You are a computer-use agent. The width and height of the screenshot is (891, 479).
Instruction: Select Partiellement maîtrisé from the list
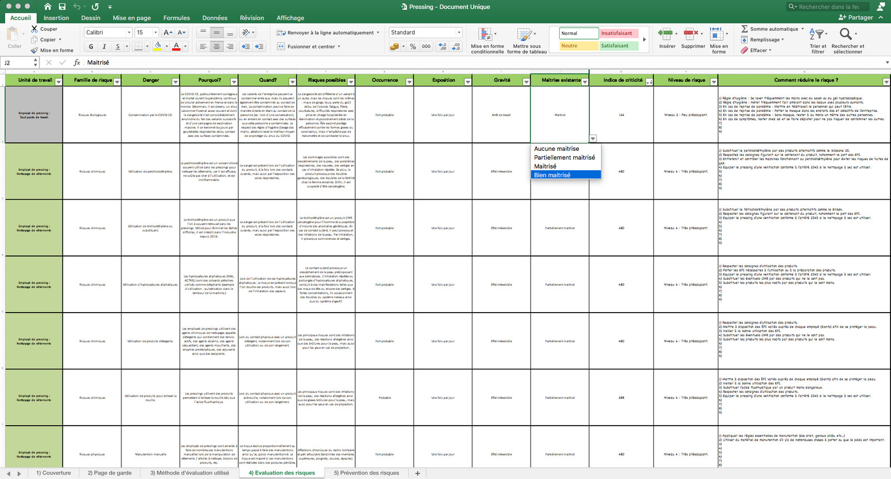click(x=565, y=157)
